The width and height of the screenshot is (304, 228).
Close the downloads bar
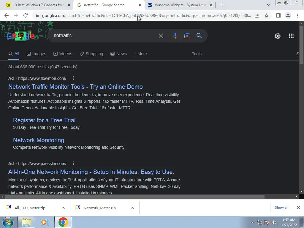(x=299, y=208)
